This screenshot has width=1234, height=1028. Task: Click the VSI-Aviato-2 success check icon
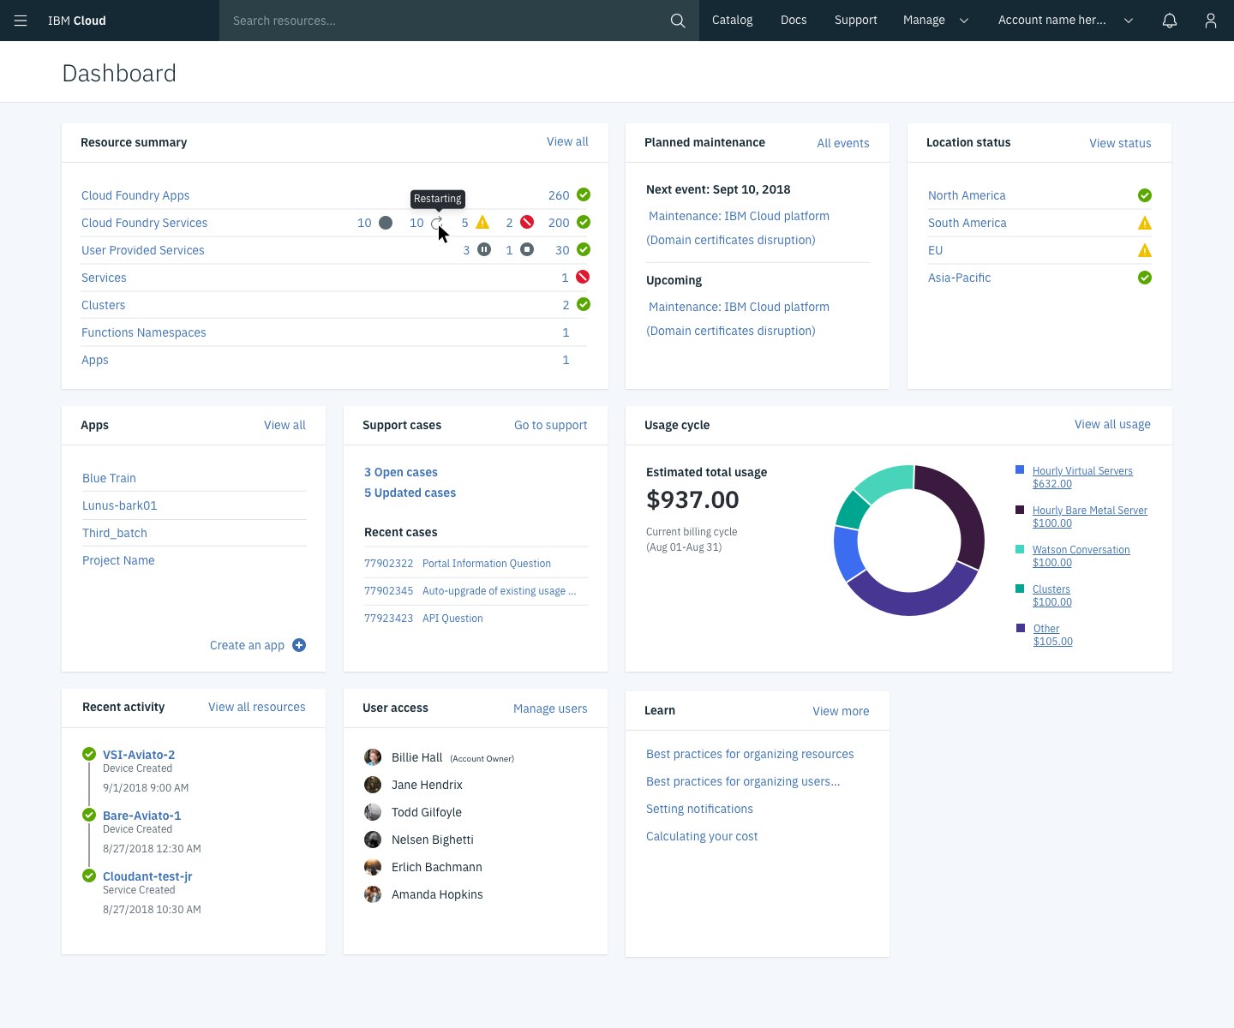[89, 754]
